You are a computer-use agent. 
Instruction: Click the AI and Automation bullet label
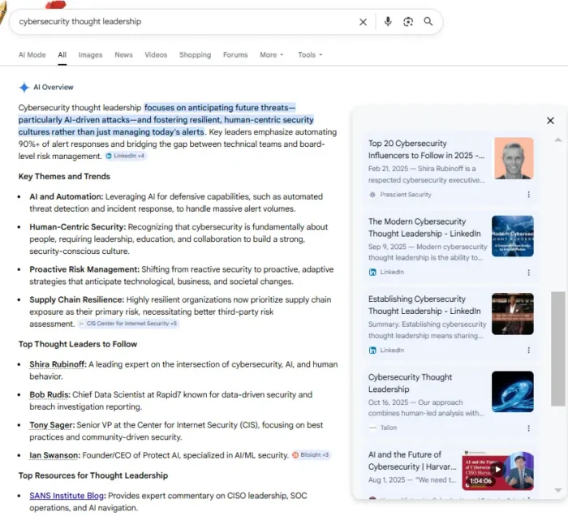coord(67,196)
